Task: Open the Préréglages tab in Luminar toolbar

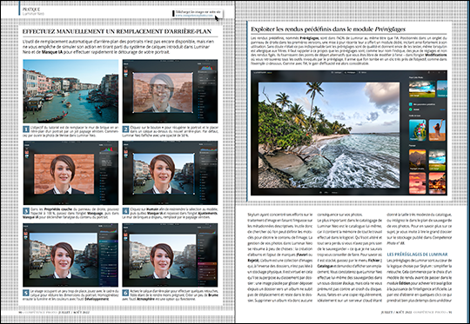Action: (349, 72)
